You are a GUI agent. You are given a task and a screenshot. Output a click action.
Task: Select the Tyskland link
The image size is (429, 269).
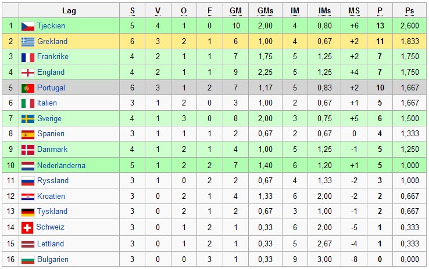point(52,212)
